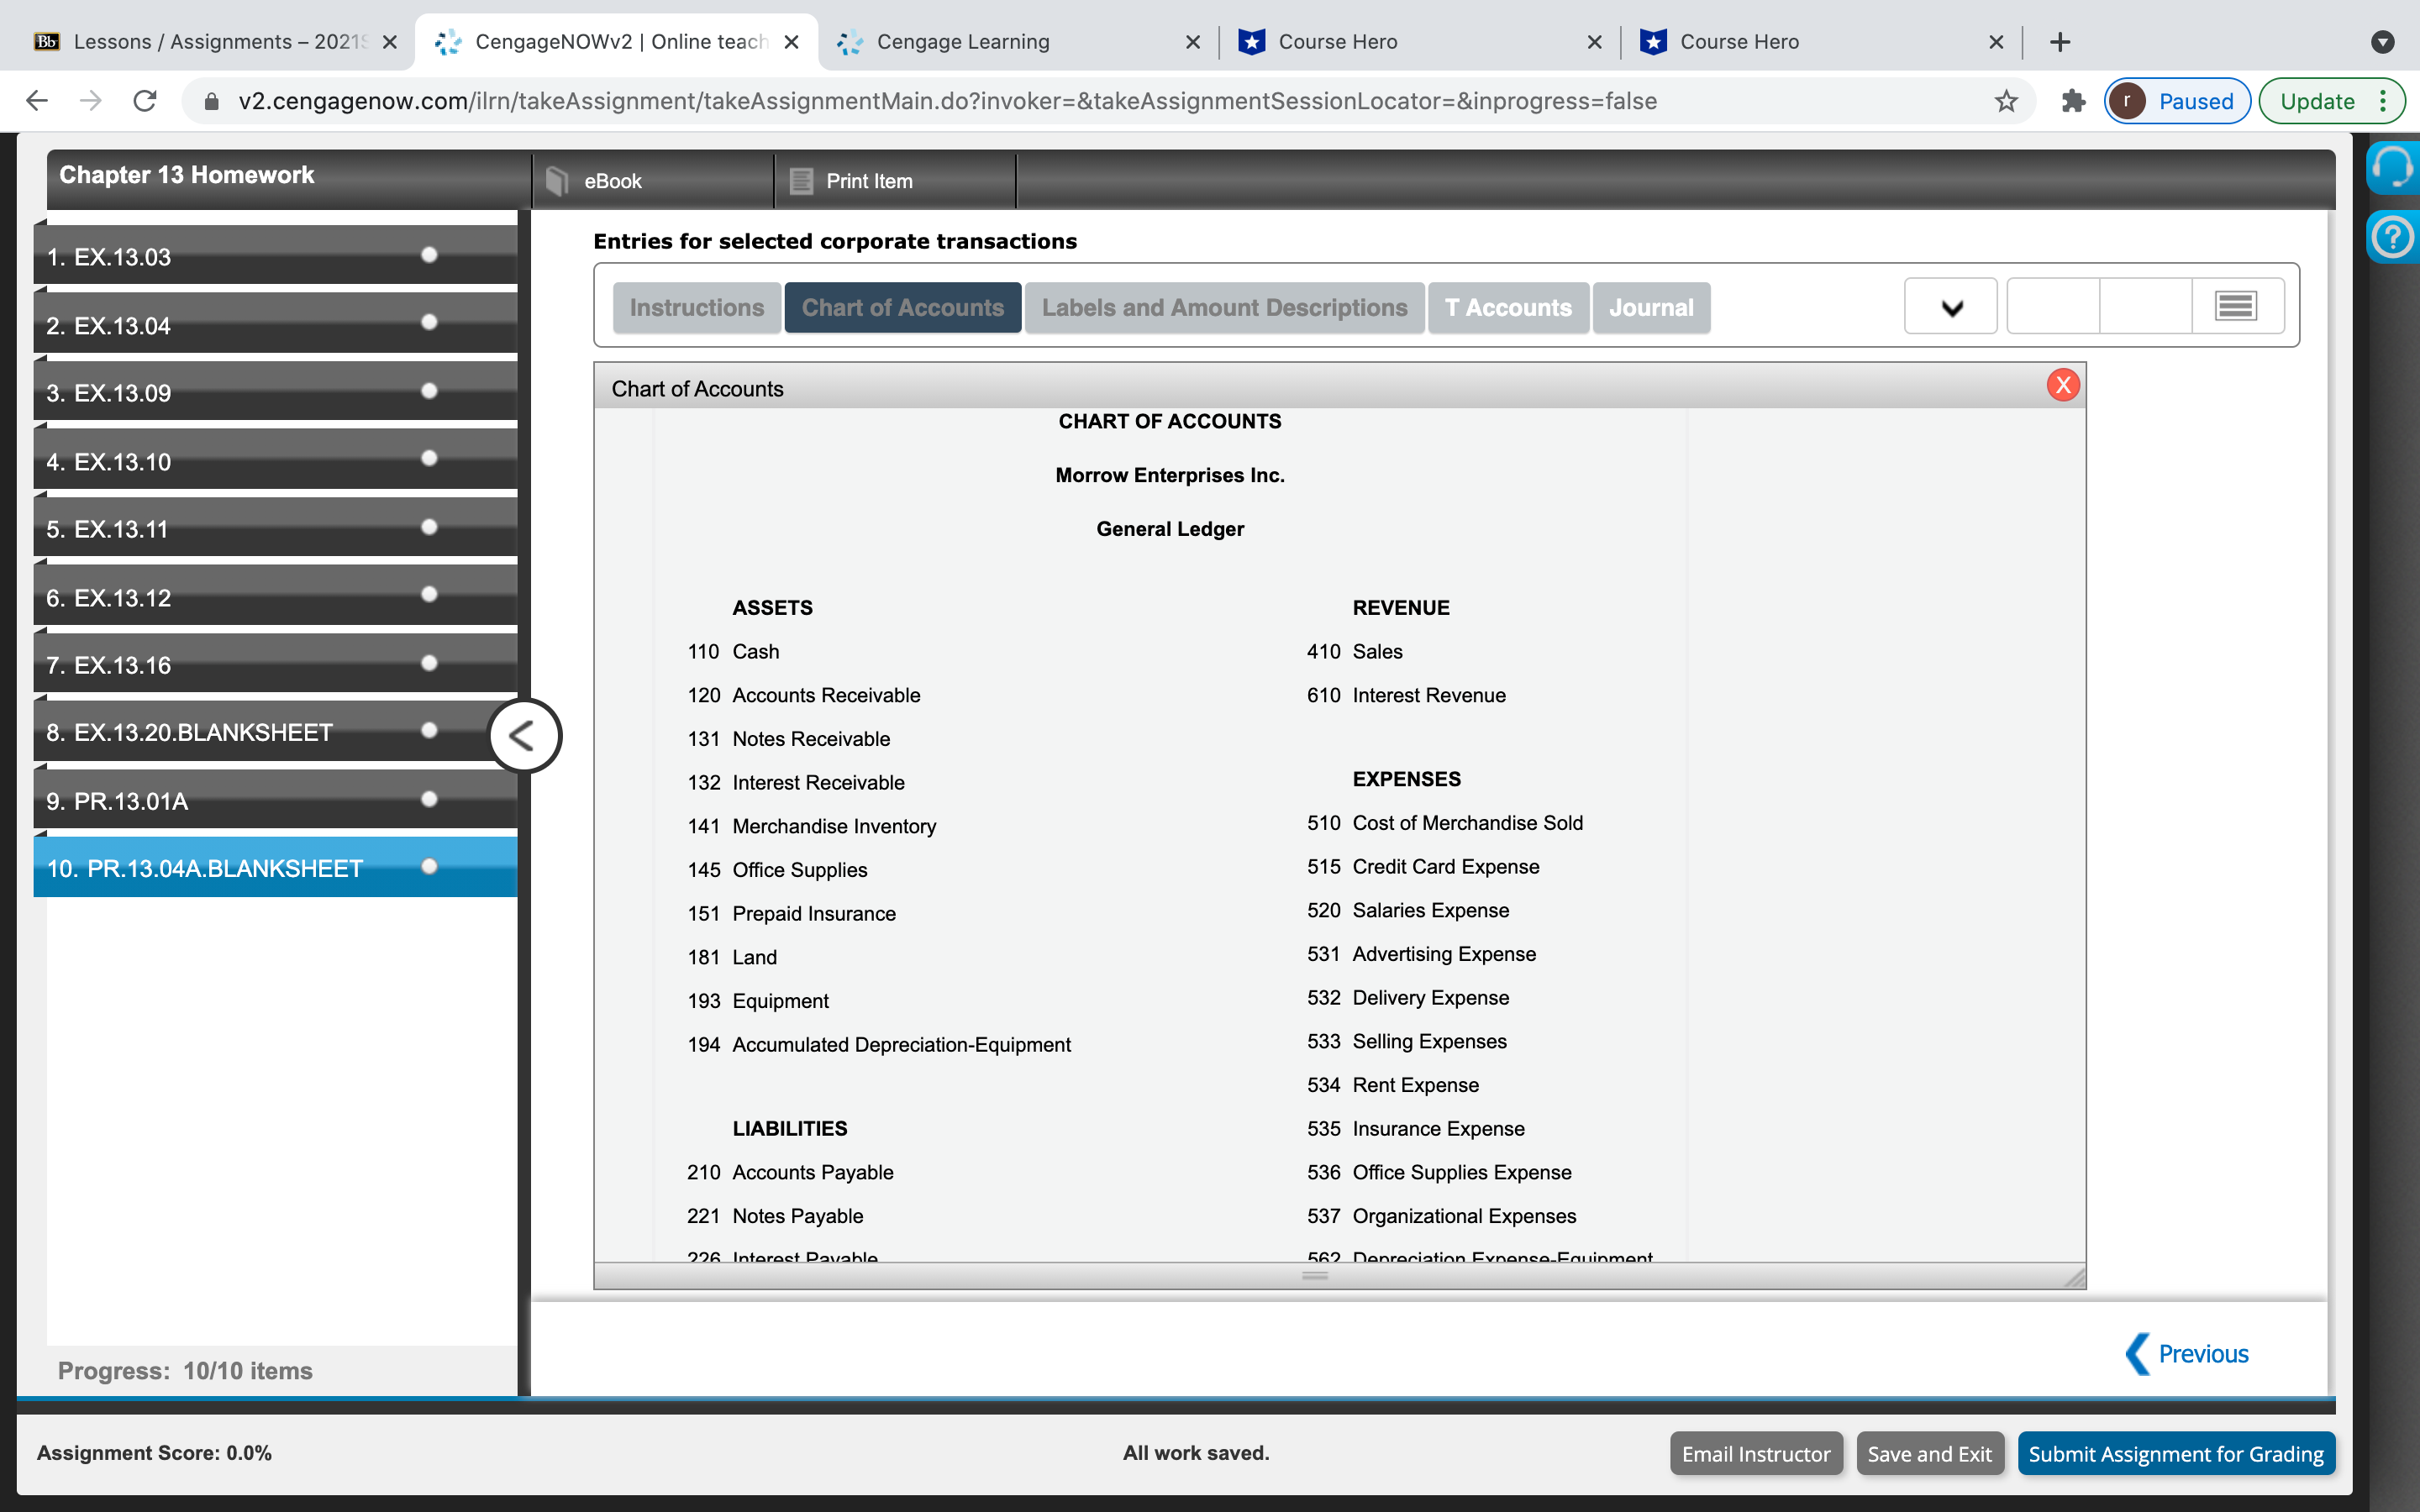Select status dot for PR.13.01A

[x=429, y=799]
